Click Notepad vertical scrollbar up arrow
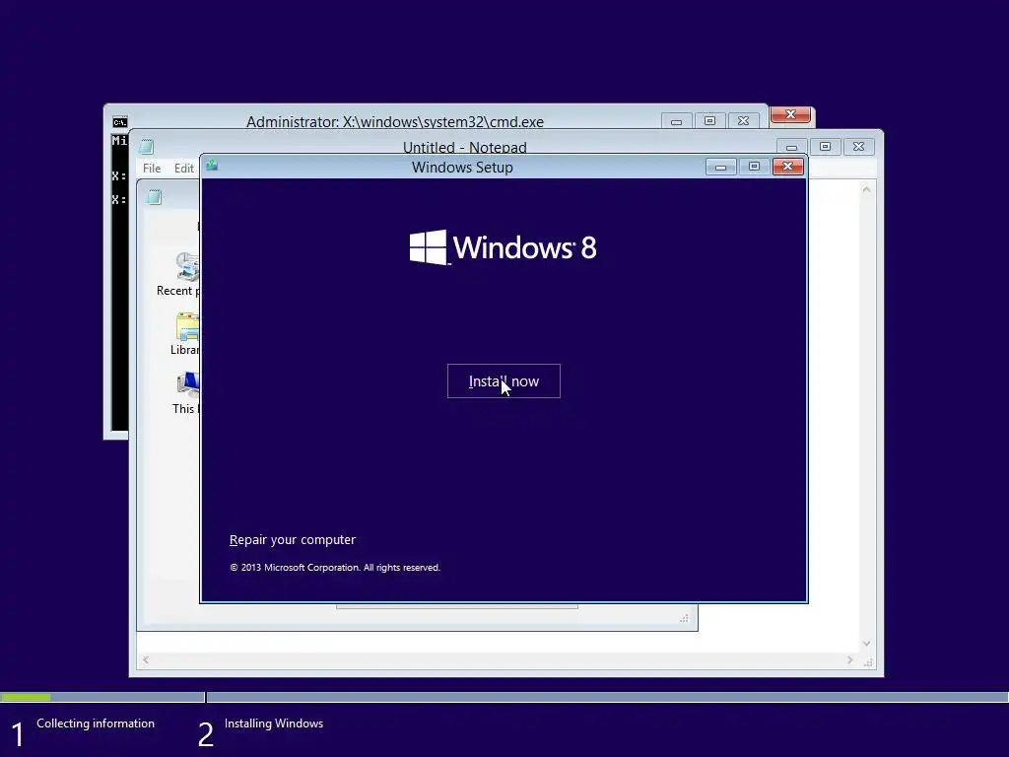The height and width of the screenshot is (757, 1009). click(x=866, y=189)
